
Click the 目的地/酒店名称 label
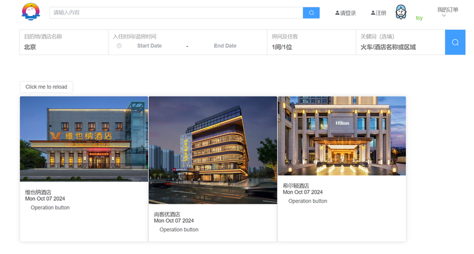point(43,37)
